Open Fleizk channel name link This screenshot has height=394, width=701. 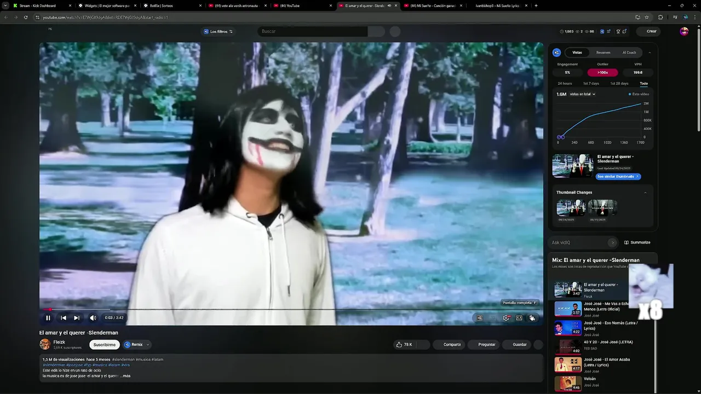tap(59, 342)
